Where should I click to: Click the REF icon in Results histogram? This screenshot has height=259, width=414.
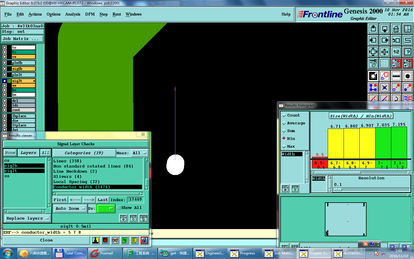pos(295,188)
